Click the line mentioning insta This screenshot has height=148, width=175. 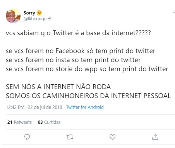coord(73,60)
